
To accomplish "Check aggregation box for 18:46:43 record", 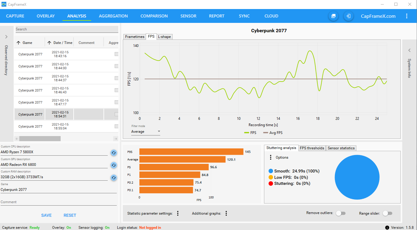I will pyautogui.click(x=116, y=90).
